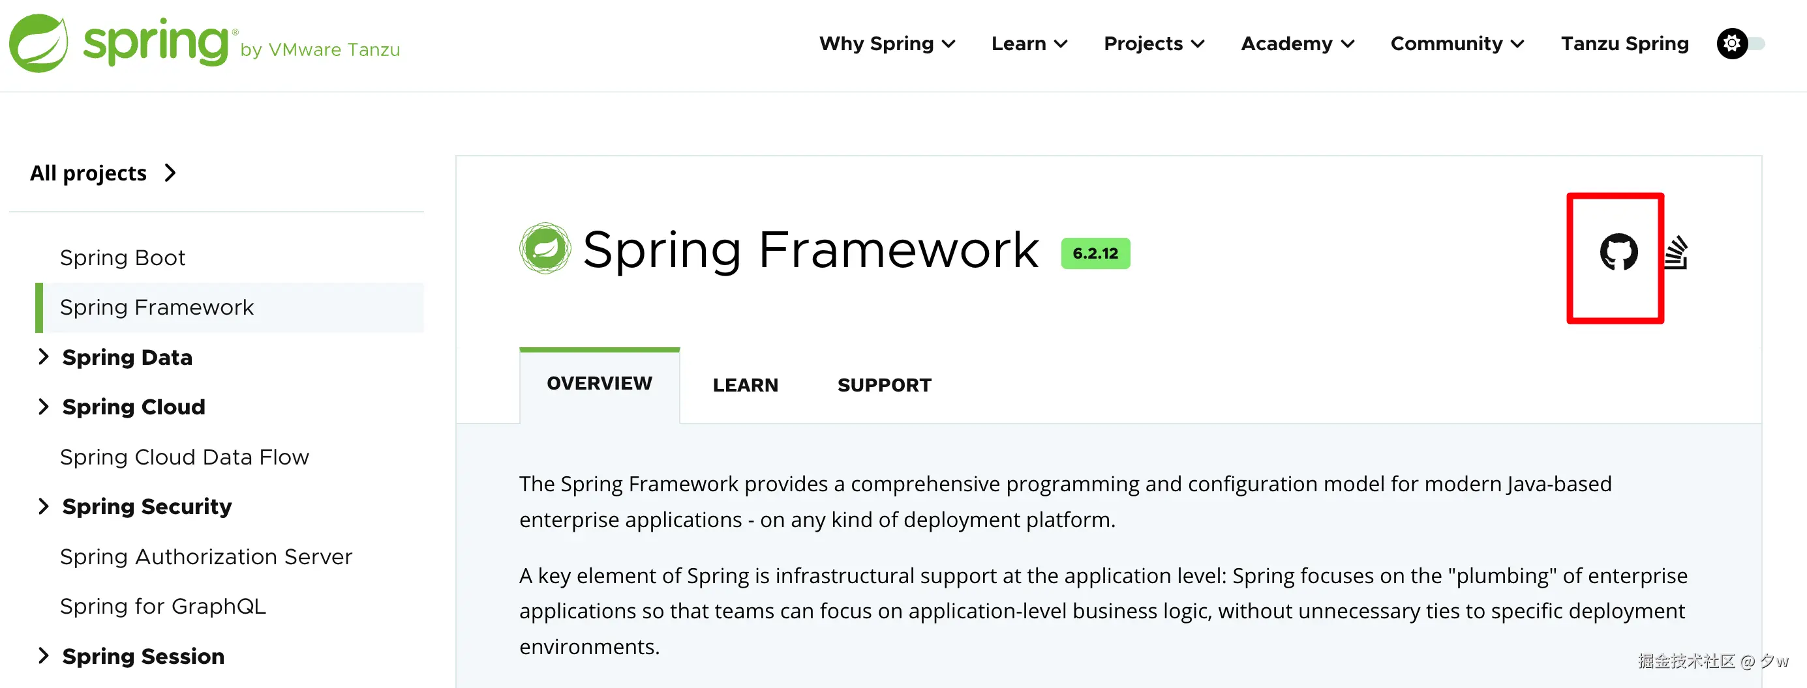Select the OVERVIEW tab
This screenshot has height=688, width=1807.
pyautogui.click(x=599, y=383)
